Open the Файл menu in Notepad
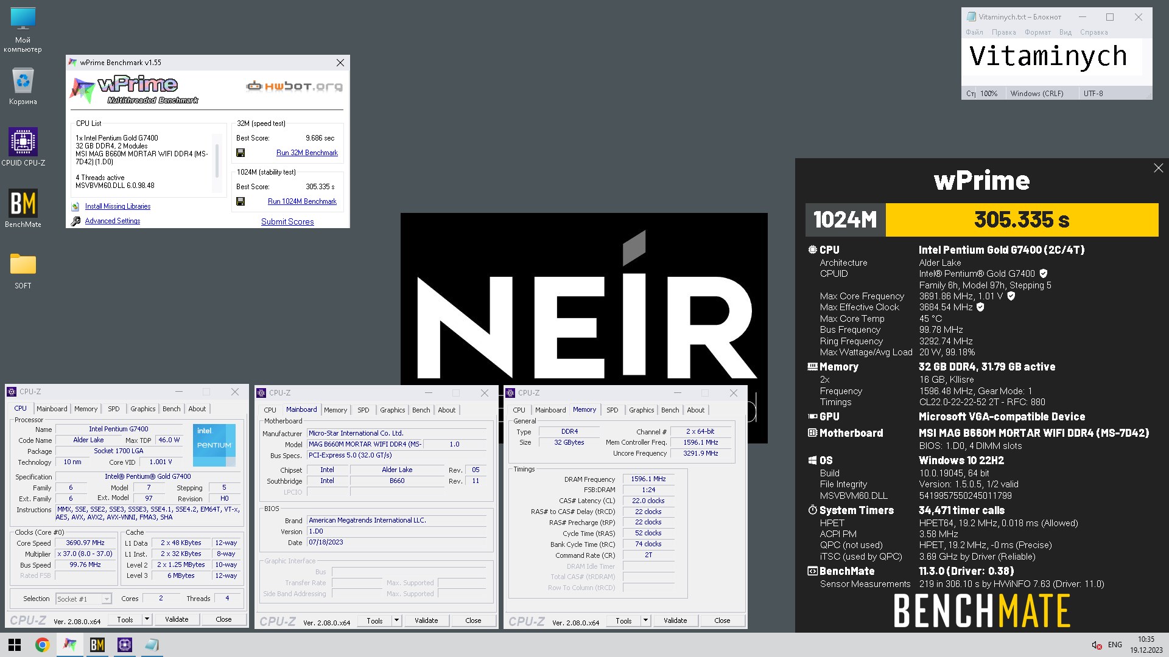The width and height of the screenshot is (1169, 657). pyautogui.click(x=974, y=32)
